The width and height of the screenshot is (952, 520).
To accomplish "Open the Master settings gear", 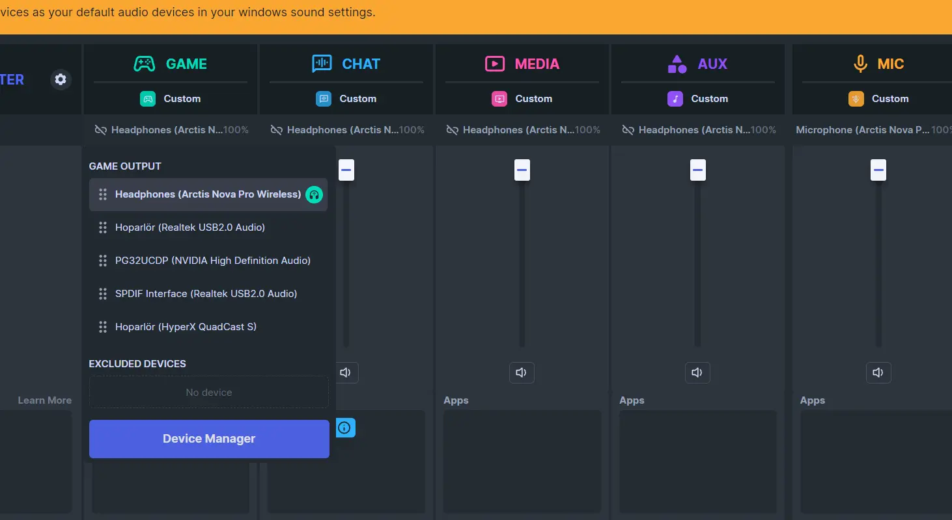I will [61, 79].
